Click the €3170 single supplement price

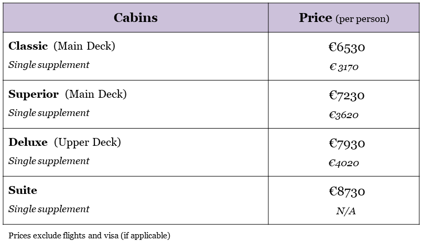click(344, 67)
